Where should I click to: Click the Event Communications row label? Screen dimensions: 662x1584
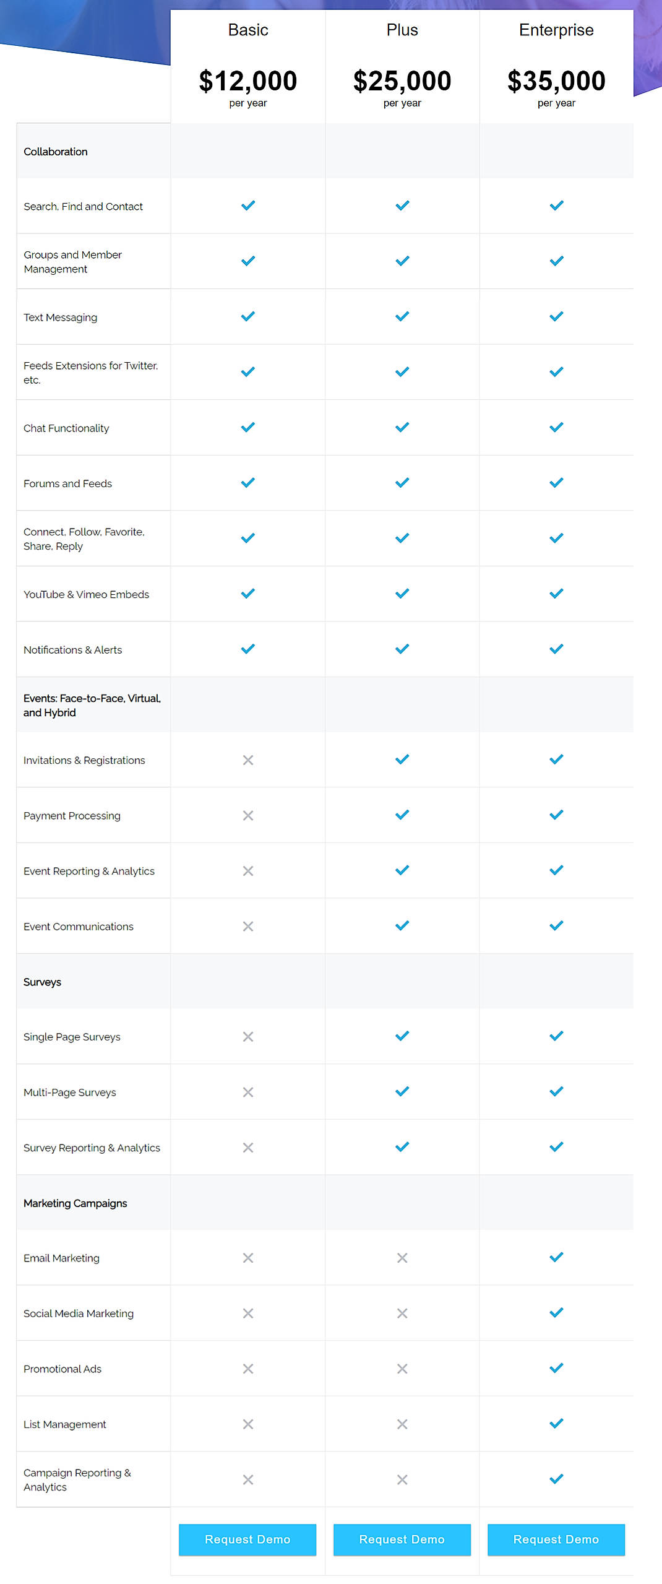pyautogui.click(x=78, y=926)
